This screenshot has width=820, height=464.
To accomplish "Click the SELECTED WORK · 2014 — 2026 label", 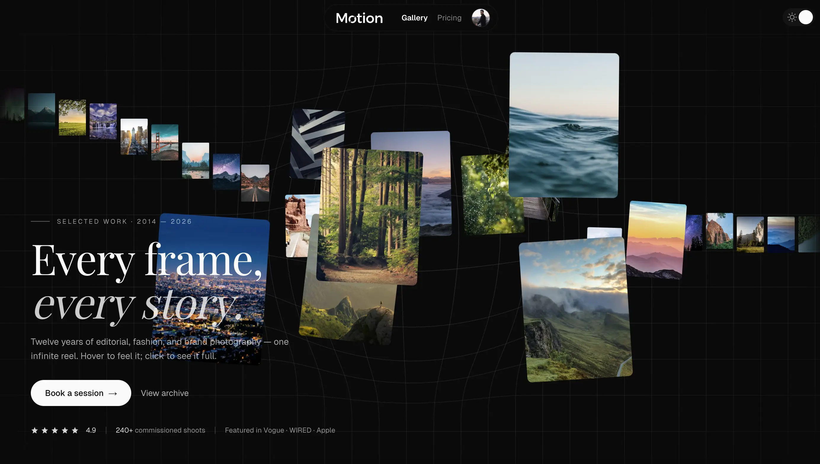I will click(124, 221).
